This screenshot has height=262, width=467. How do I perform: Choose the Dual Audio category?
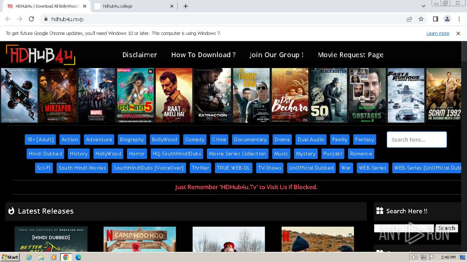tap(311, 139)
